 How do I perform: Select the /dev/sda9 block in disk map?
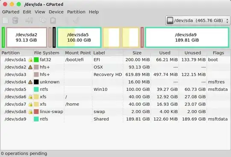187,37
